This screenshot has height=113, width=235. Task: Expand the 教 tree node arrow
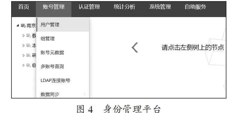pyautogui.click(x=23, y=36)
